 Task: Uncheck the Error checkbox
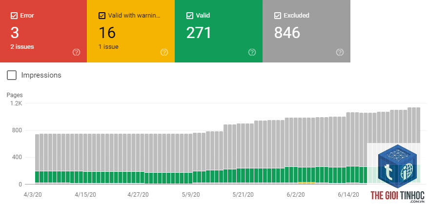pos(14,16)
